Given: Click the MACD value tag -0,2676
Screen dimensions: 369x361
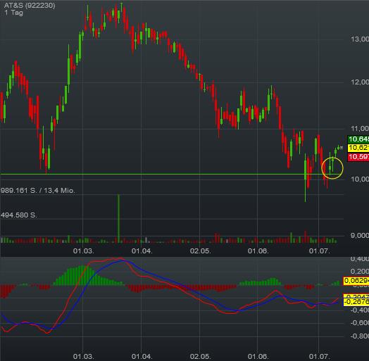Looking at the screenshot, I should (x=356, y=302).
